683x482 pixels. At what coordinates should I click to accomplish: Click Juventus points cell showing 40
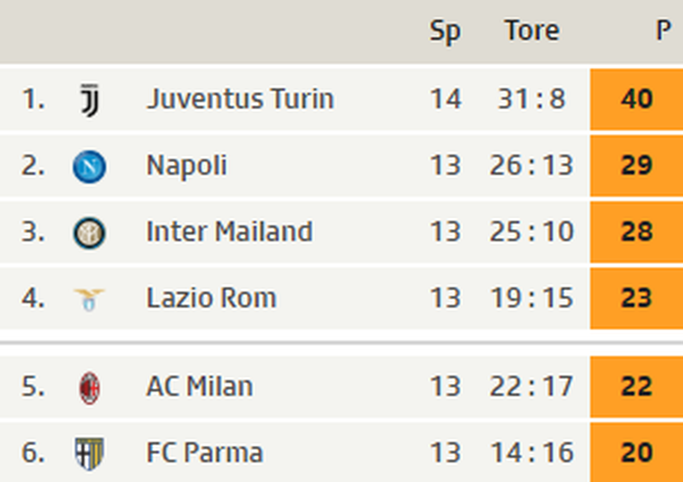pos(636,99)
